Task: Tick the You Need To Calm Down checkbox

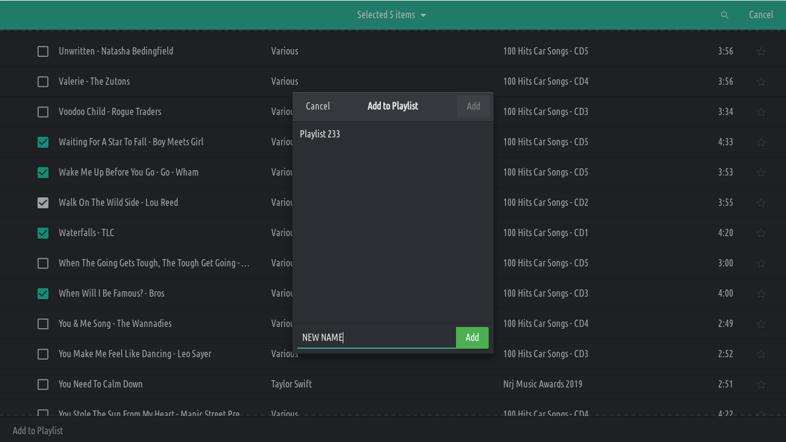Action: pos(43,384)
